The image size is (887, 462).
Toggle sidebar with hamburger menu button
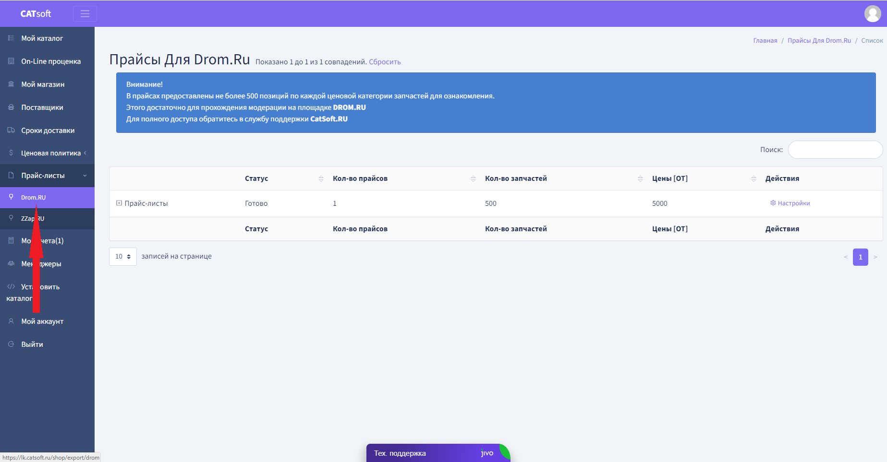[85, 14]
